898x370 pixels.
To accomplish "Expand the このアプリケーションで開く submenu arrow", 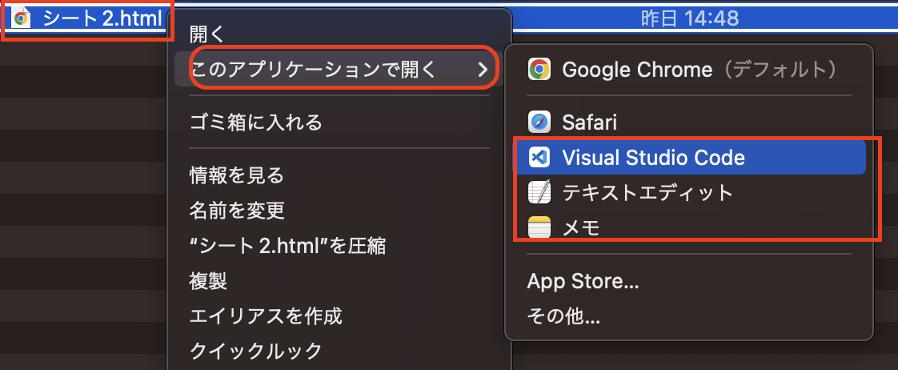I will [x=483, y=70].
